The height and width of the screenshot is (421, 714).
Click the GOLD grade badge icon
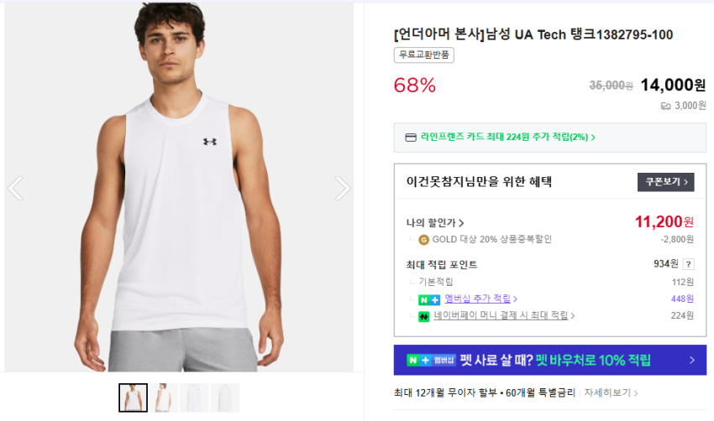point(423,240)
